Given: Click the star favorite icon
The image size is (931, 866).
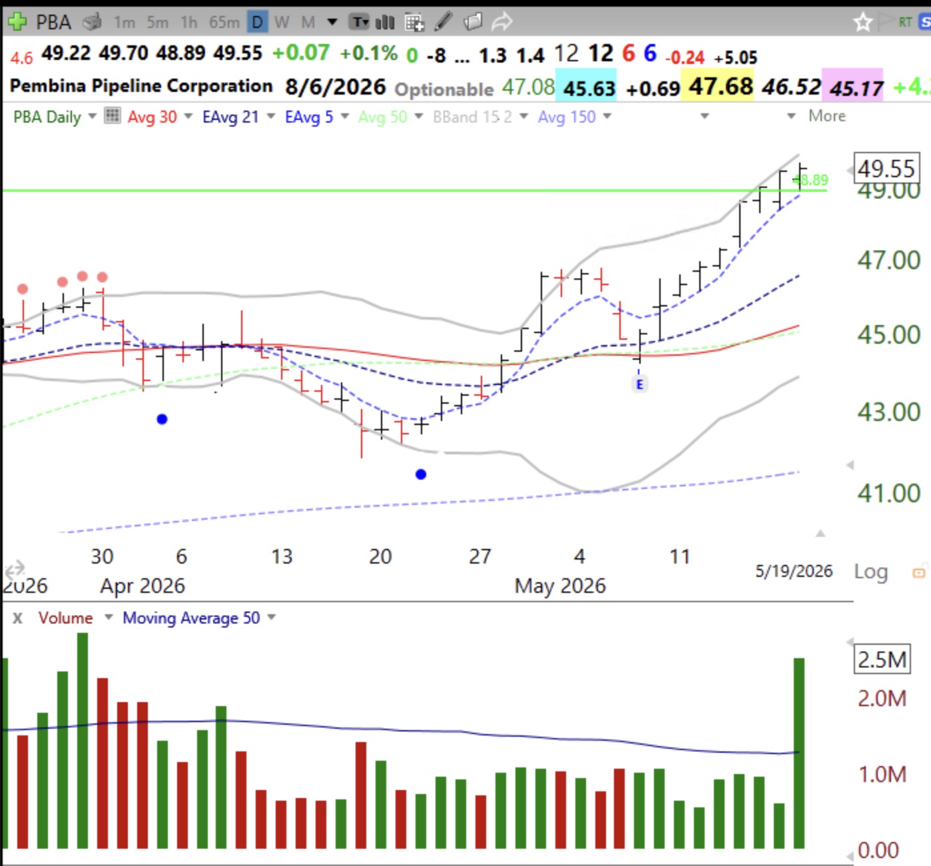Looking at the screenshot, I should pos(862,23).
